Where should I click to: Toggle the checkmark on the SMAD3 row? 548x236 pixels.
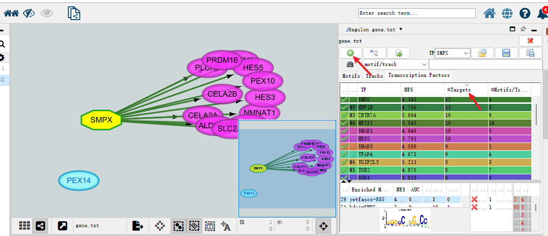[344, 146]
